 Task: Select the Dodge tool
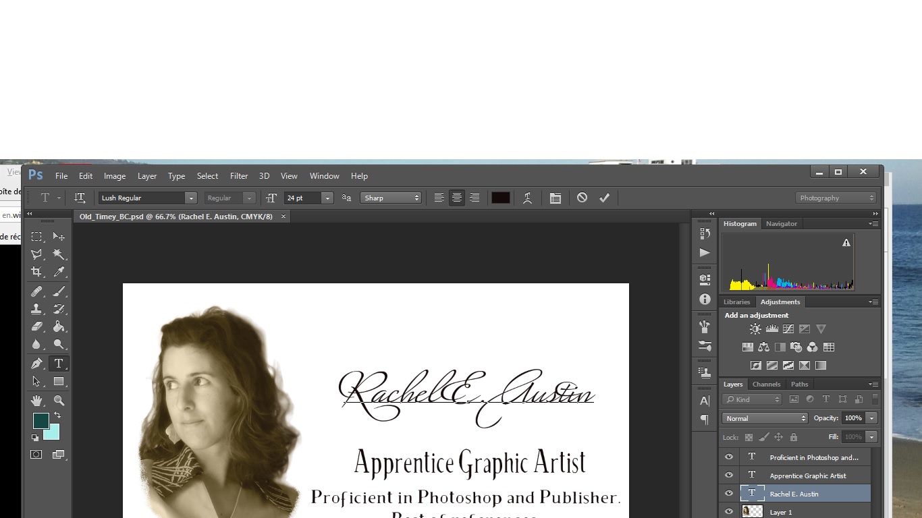point(59,344)
